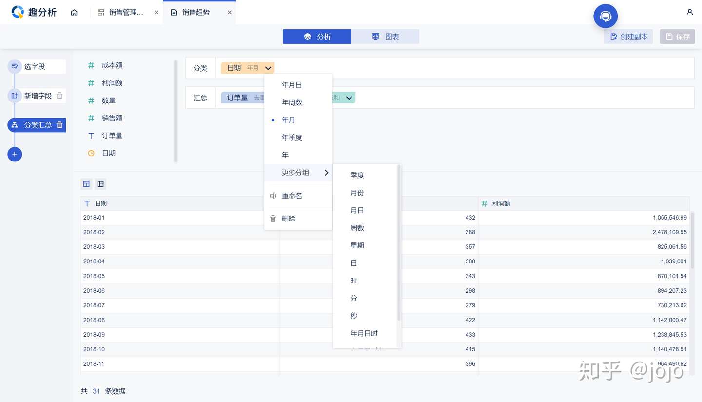Click the 订单量 summary chip
This screenshot has height=402, width=702.
243,98
